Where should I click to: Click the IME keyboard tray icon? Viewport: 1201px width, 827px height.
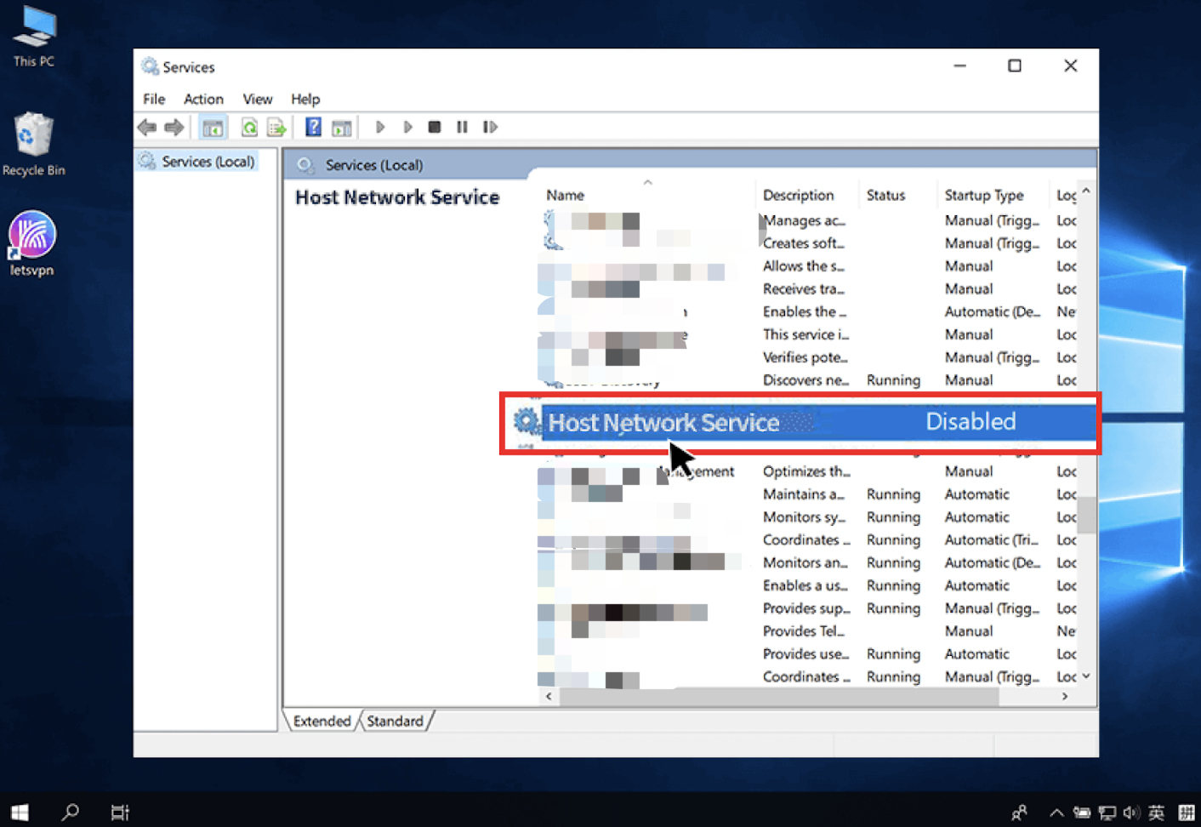[1187, 813]
